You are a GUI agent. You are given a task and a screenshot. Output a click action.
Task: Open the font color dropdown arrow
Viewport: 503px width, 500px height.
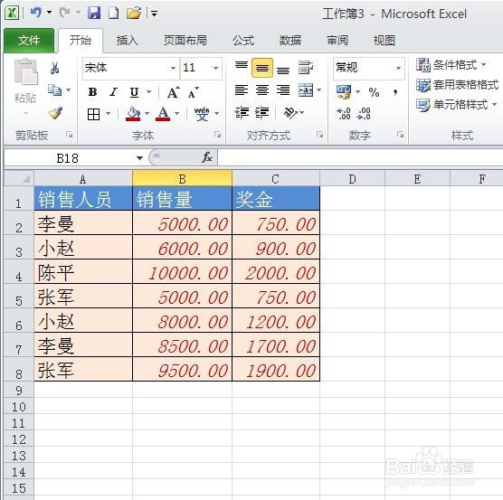pyautogui.click(x=176, y=113)
